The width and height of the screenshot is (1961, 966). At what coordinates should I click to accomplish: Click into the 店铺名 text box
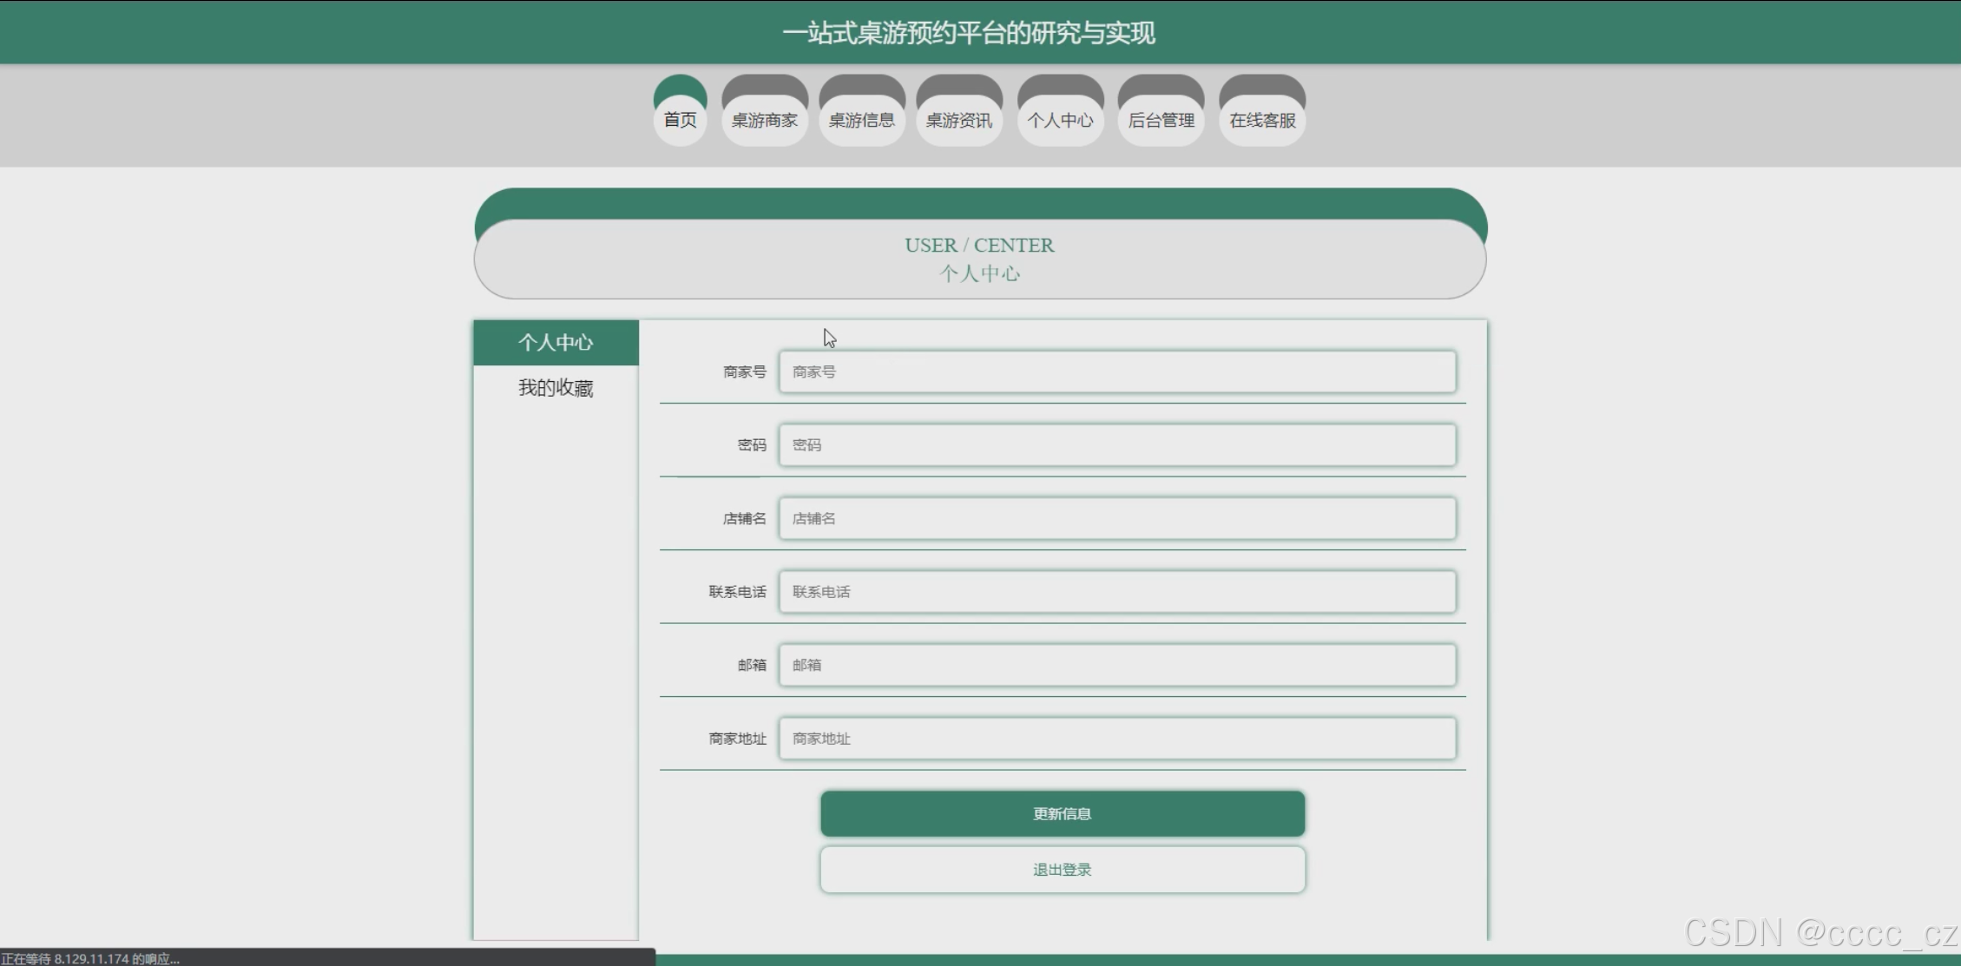coord(1116,518)
